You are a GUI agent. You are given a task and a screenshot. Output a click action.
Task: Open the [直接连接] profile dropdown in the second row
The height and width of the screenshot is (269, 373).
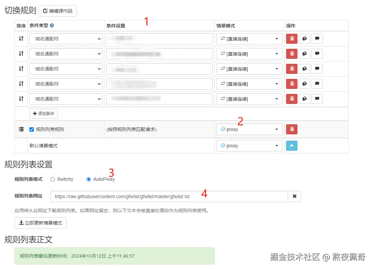click(x=249, y=54)
